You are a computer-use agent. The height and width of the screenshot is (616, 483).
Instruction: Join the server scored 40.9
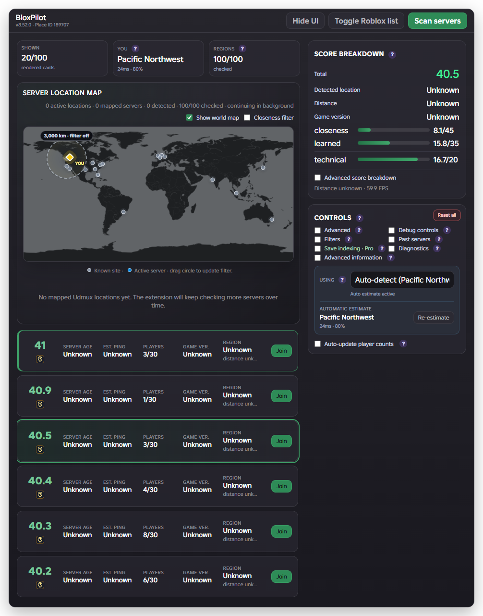click(x=281, y=396)
